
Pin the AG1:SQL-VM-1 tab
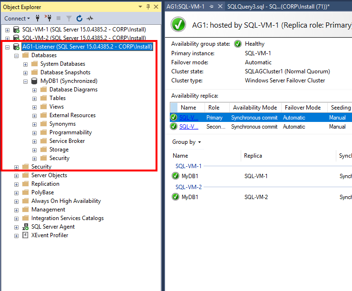[x=211, y=7]
